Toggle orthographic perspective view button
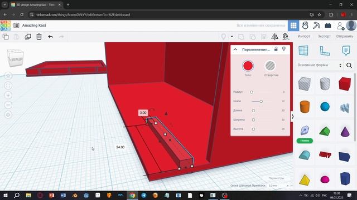Viewport: 357px width, 200px height. [8, 115]
